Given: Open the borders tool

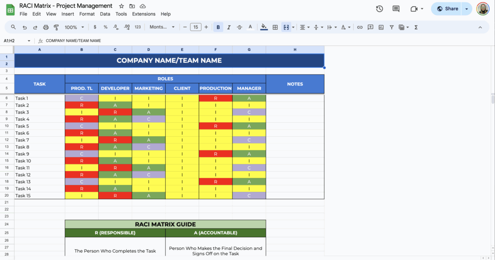Looking at the screenshot, I should coord(275,28).
